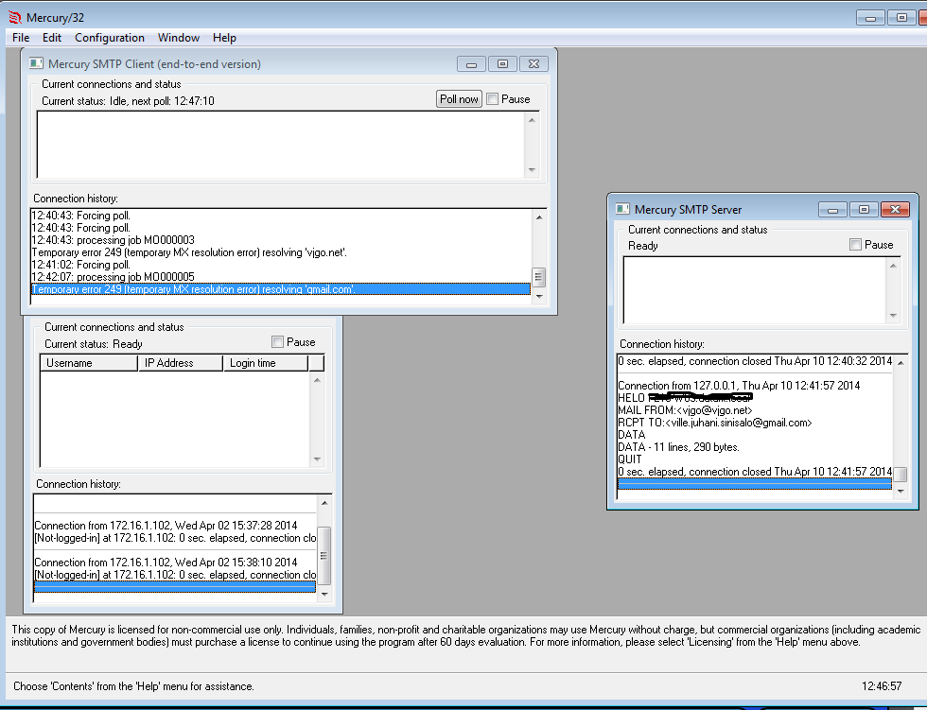Minimize the Mercury SMTP Client window
Screen dimensions: 927x710
pyautogui.click(x=471, y=63)
